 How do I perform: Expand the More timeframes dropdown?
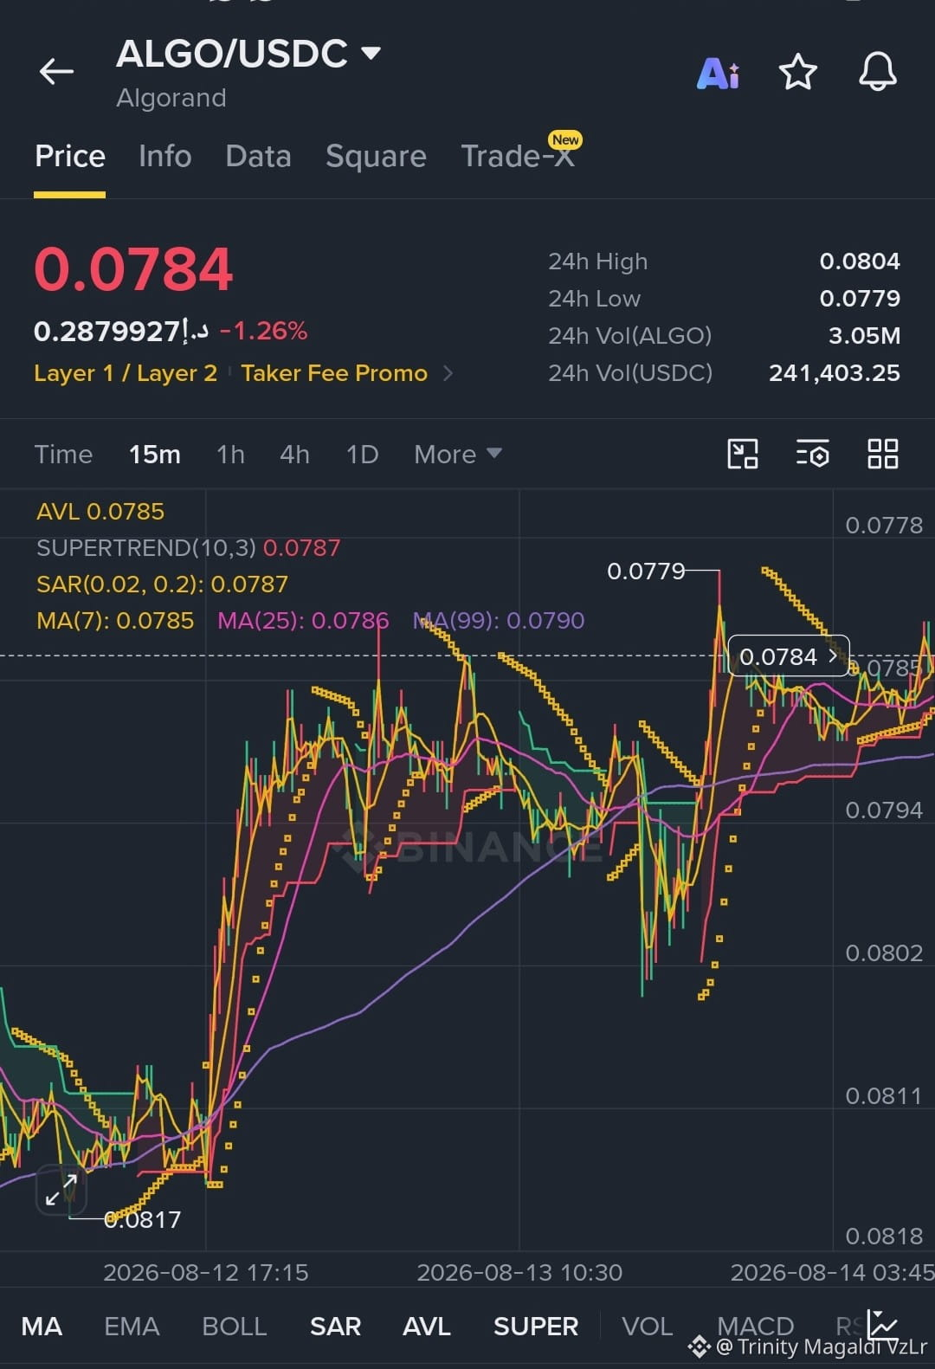(x=457, y=454)
